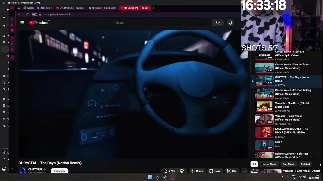Open Streamer.bot settings gear icon

(x=4, y=153)
